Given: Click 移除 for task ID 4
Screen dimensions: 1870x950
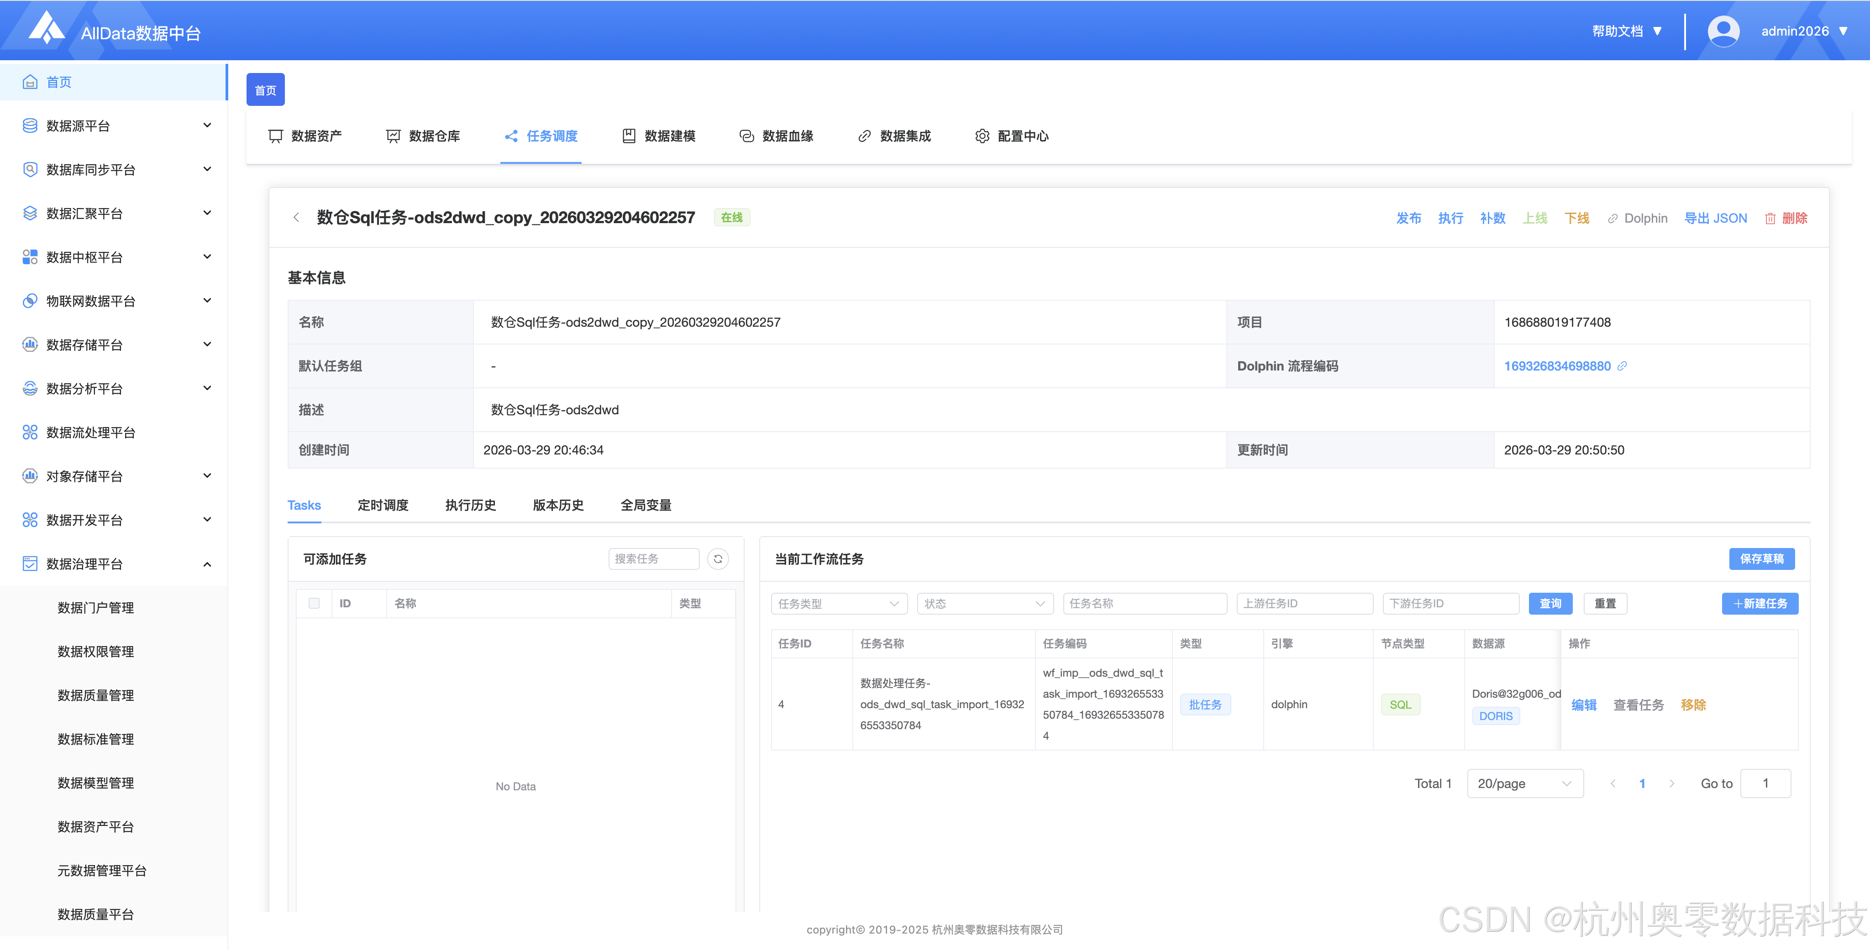Looking at the screenshot, I should point(1693,705).
